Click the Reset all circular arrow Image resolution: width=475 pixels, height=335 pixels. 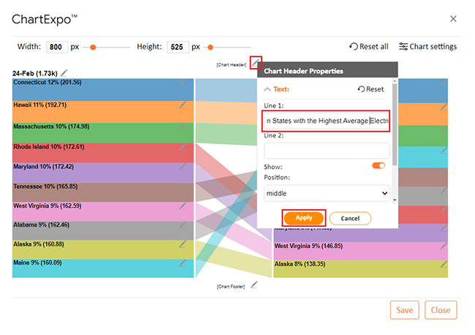(354, 47)
